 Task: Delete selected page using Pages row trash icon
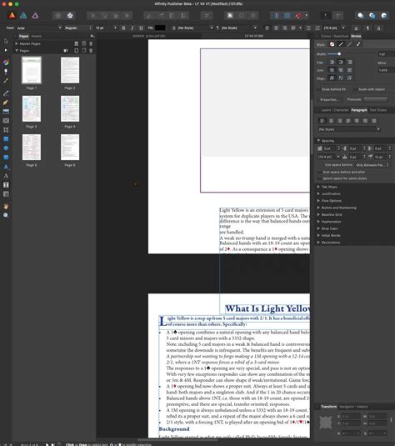click(x=91, y=50)
